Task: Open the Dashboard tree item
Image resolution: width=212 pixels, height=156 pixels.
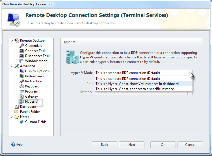Action: (x=28, y=107)
